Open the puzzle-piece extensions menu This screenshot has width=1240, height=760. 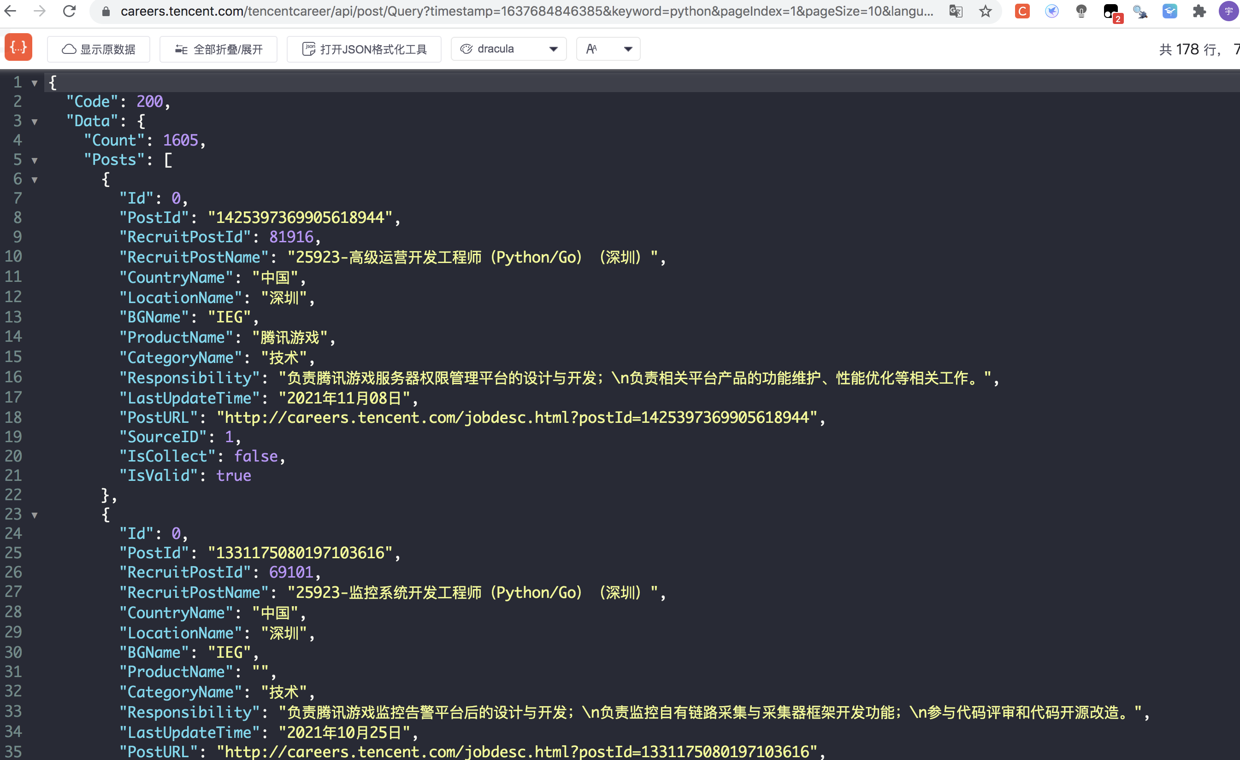click(x=1199, y=11)
